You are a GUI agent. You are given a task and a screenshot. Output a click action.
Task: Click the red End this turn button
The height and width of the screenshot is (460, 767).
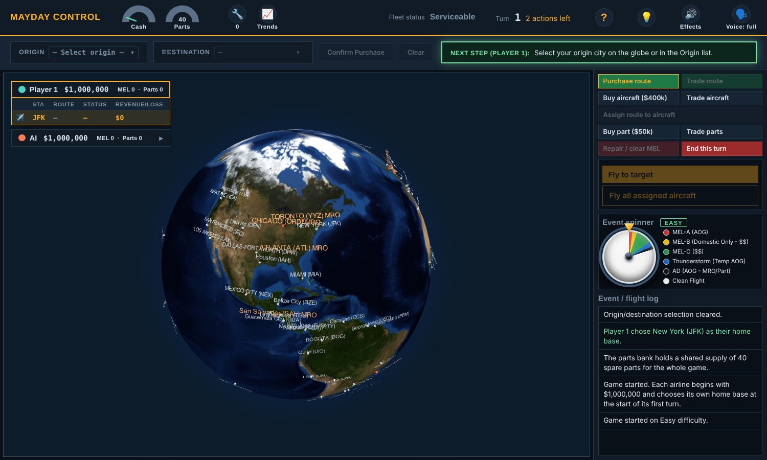coord(721,149)
